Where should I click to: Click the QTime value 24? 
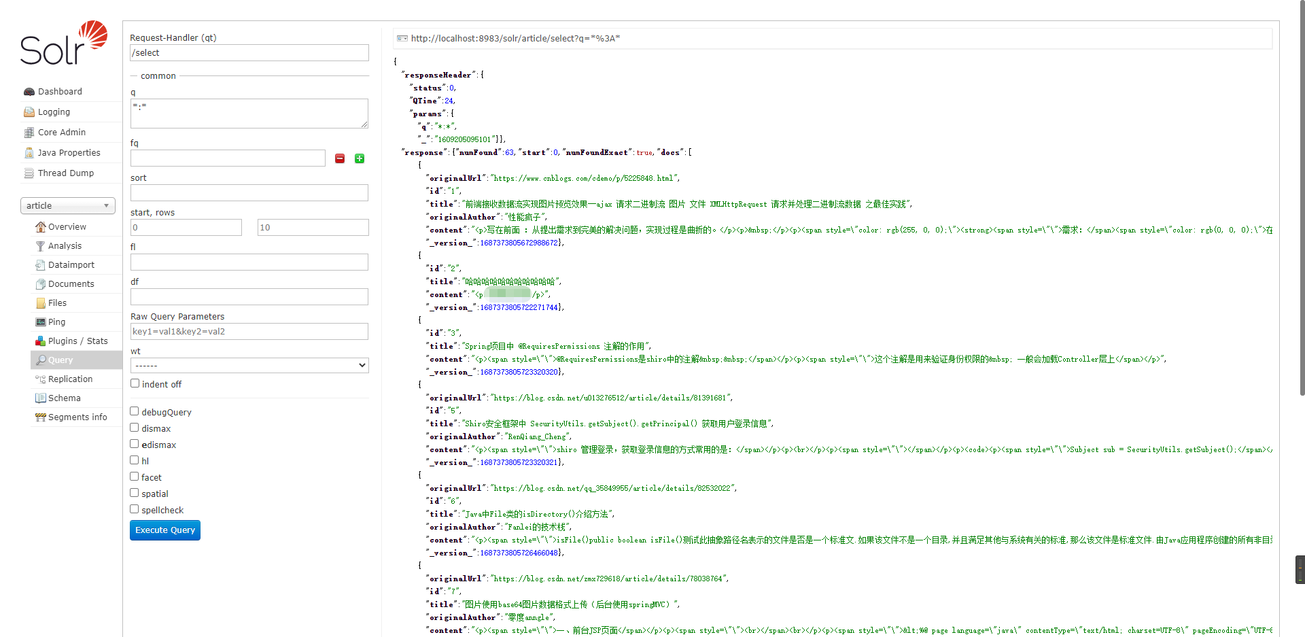(449, 101)
